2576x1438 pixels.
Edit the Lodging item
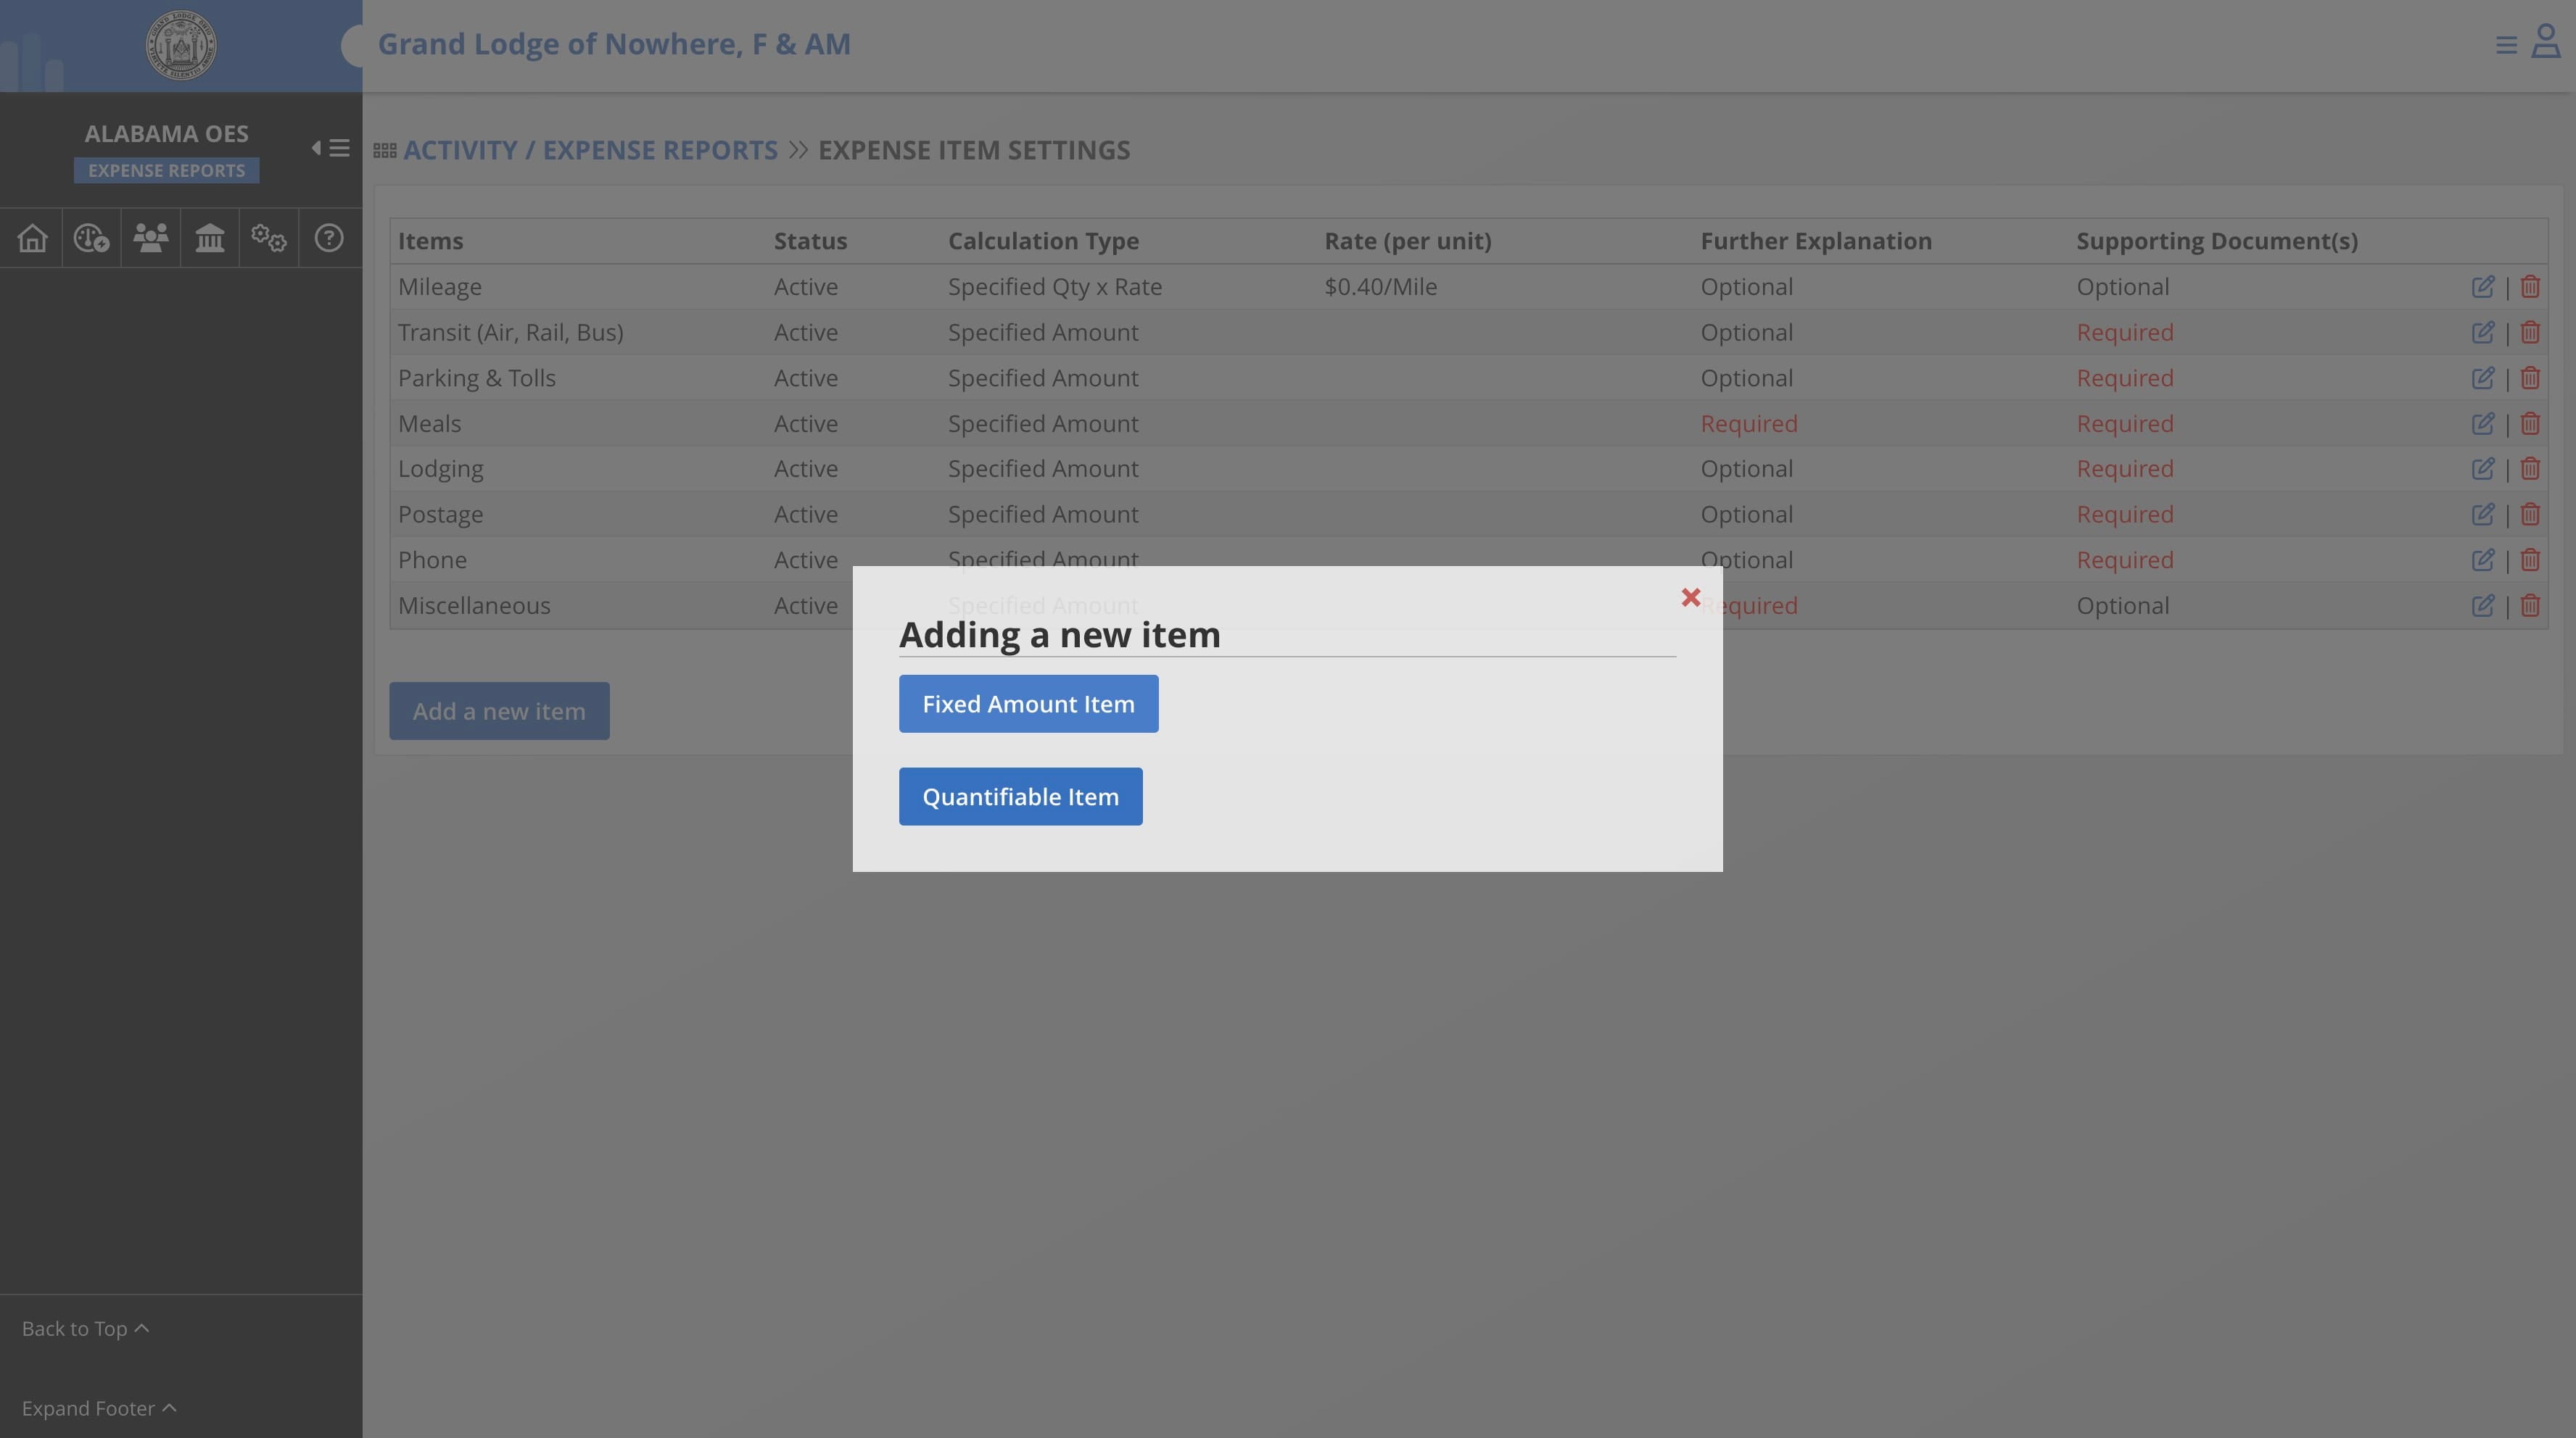(x=2482, y=469)
